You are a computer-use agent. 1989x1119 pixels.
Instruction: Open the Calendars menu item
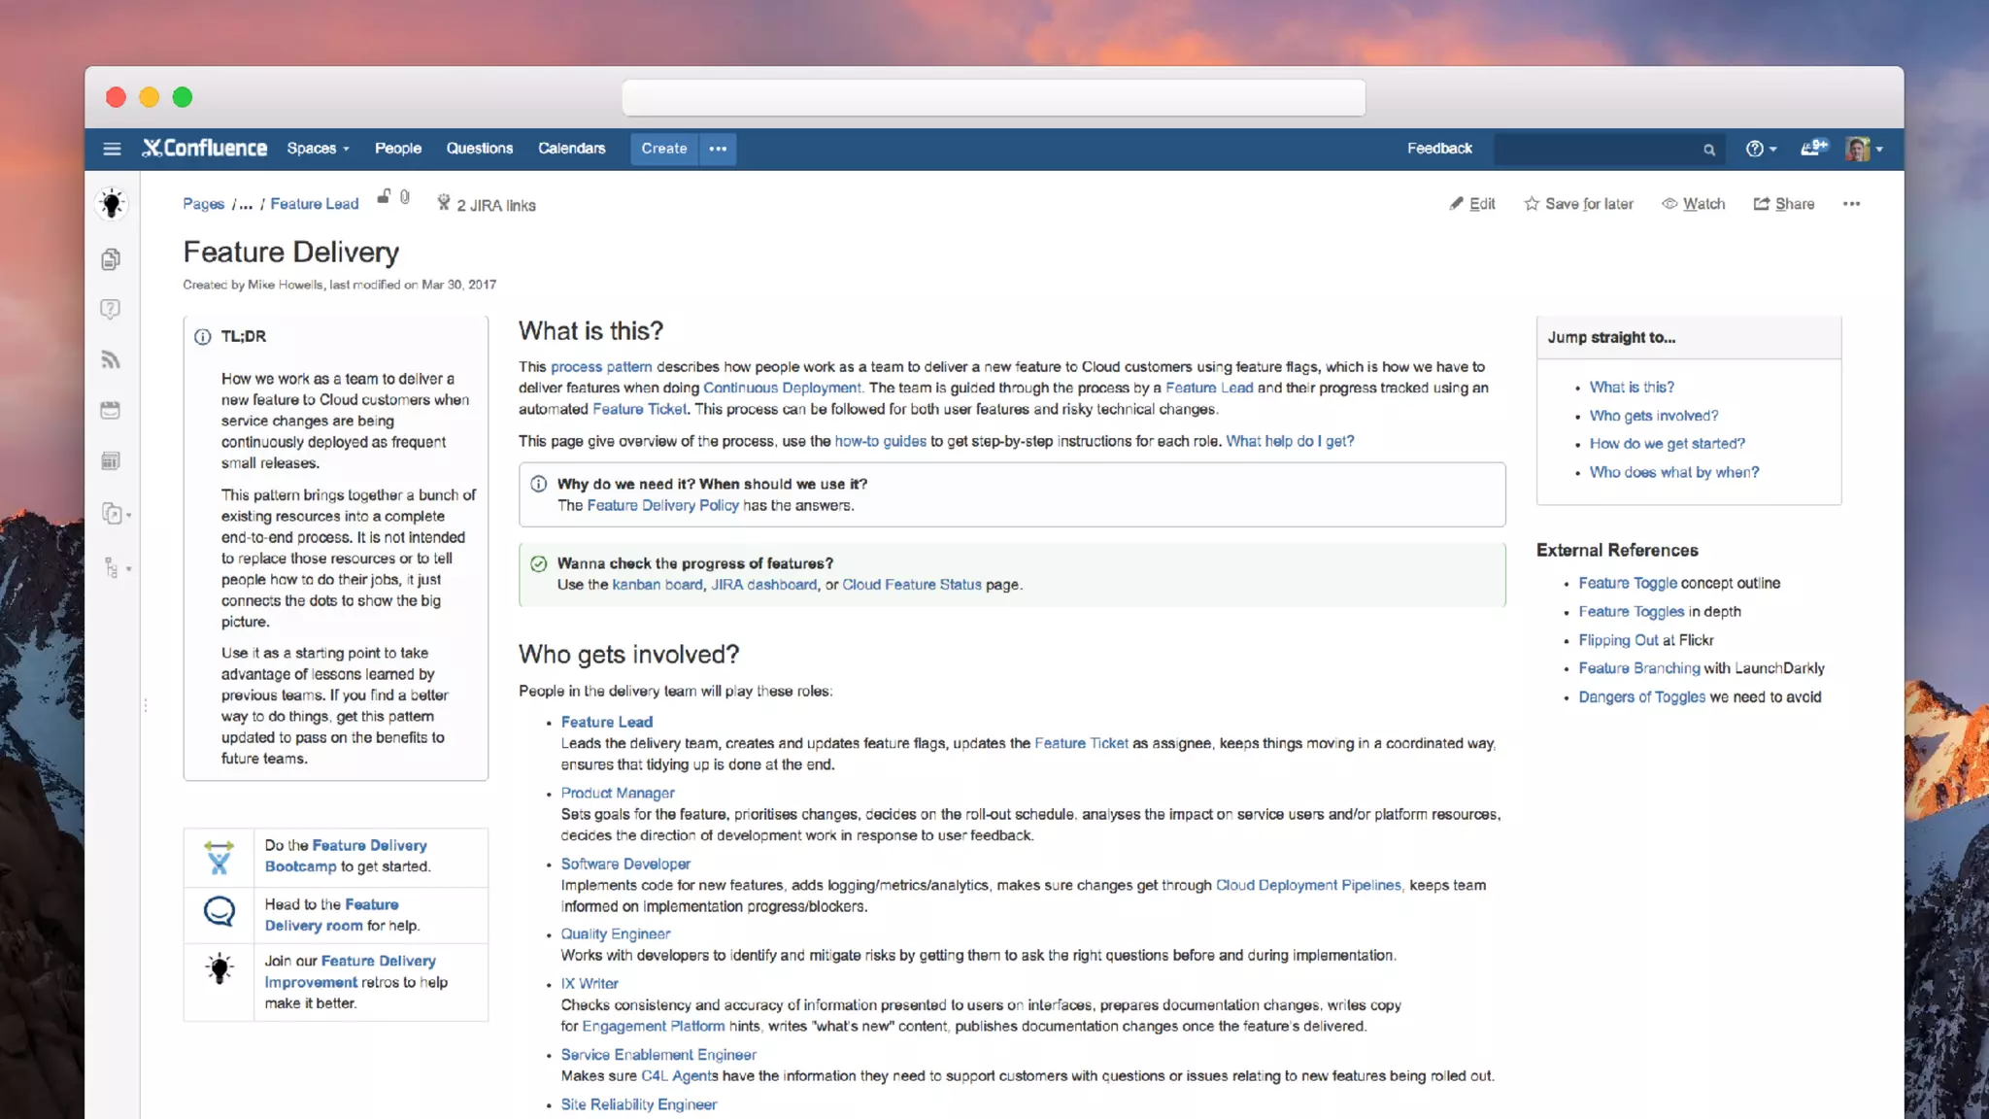pos(571,149)
